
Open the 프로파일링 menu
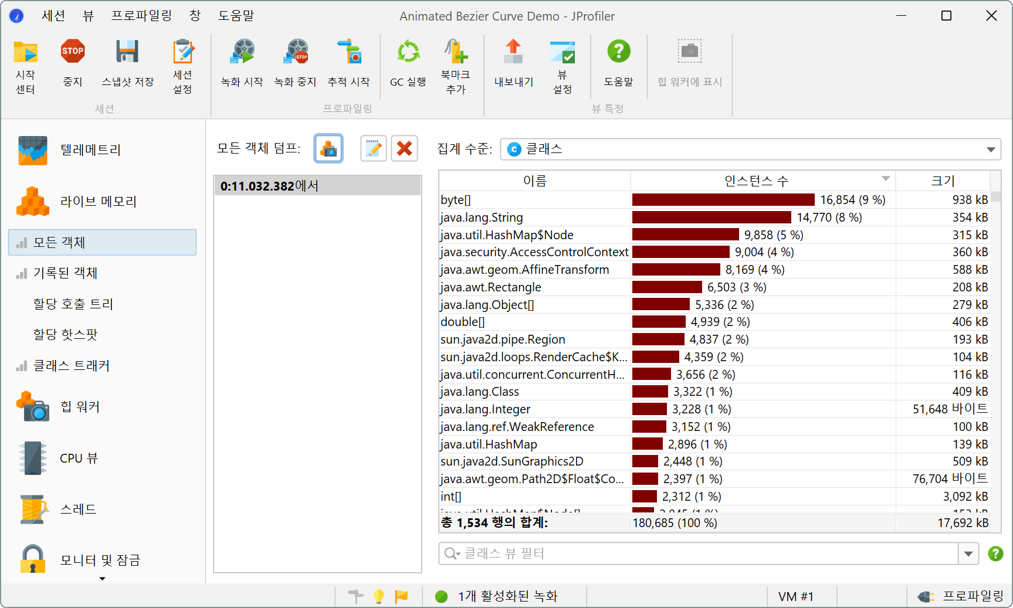tap(142, 16)
